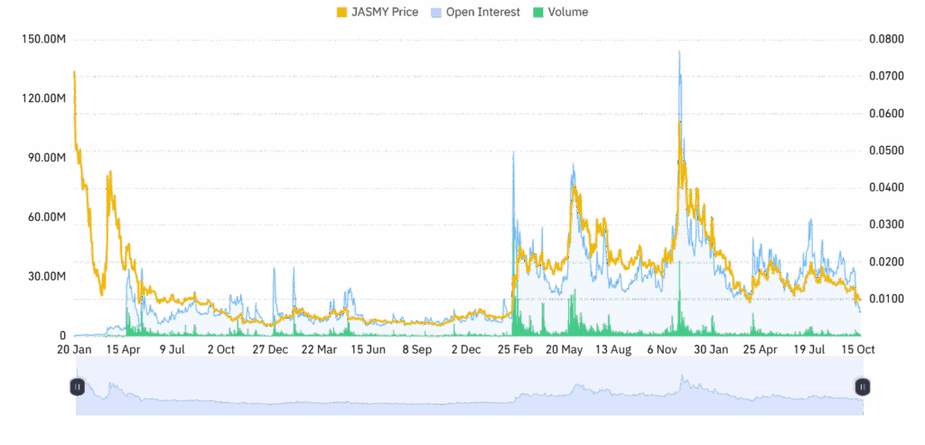Image resolution: width=925 pixels, height=445 pixels.
Task: Click the tallest open interest spike after 6 Nov
Action: (x=679, y=54)
